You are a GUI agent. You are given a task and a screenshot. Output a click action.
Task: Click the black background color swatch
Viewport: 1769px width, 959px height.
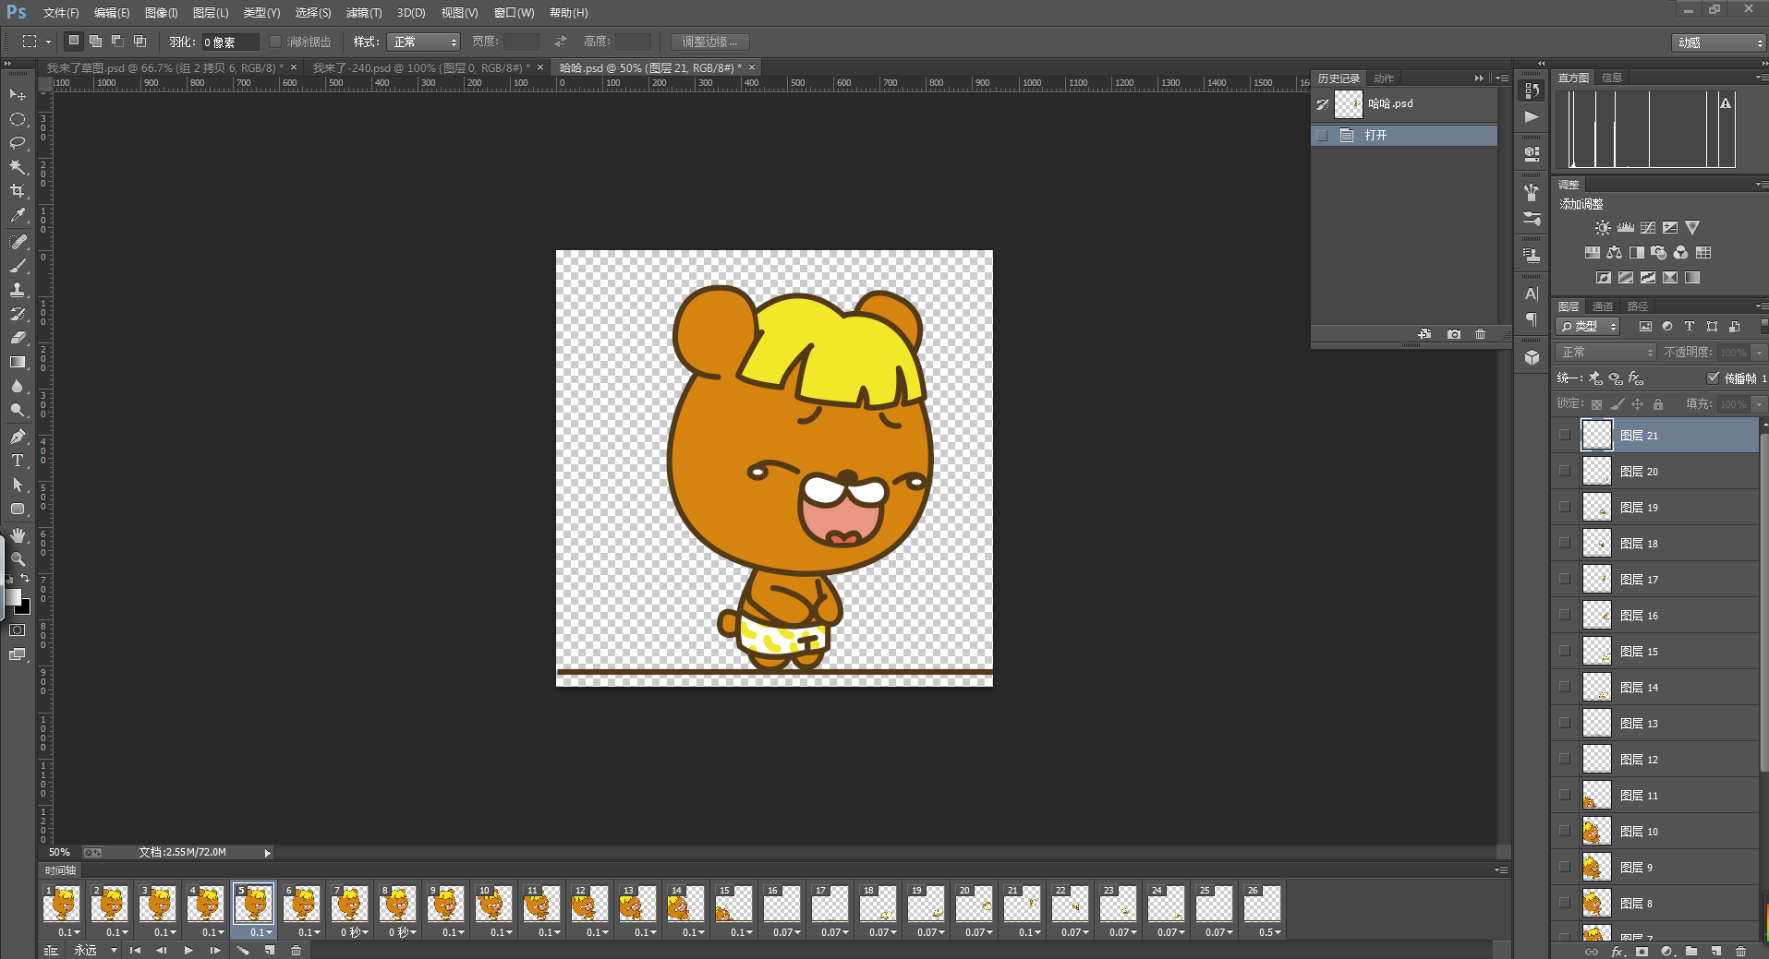(25, 608)
